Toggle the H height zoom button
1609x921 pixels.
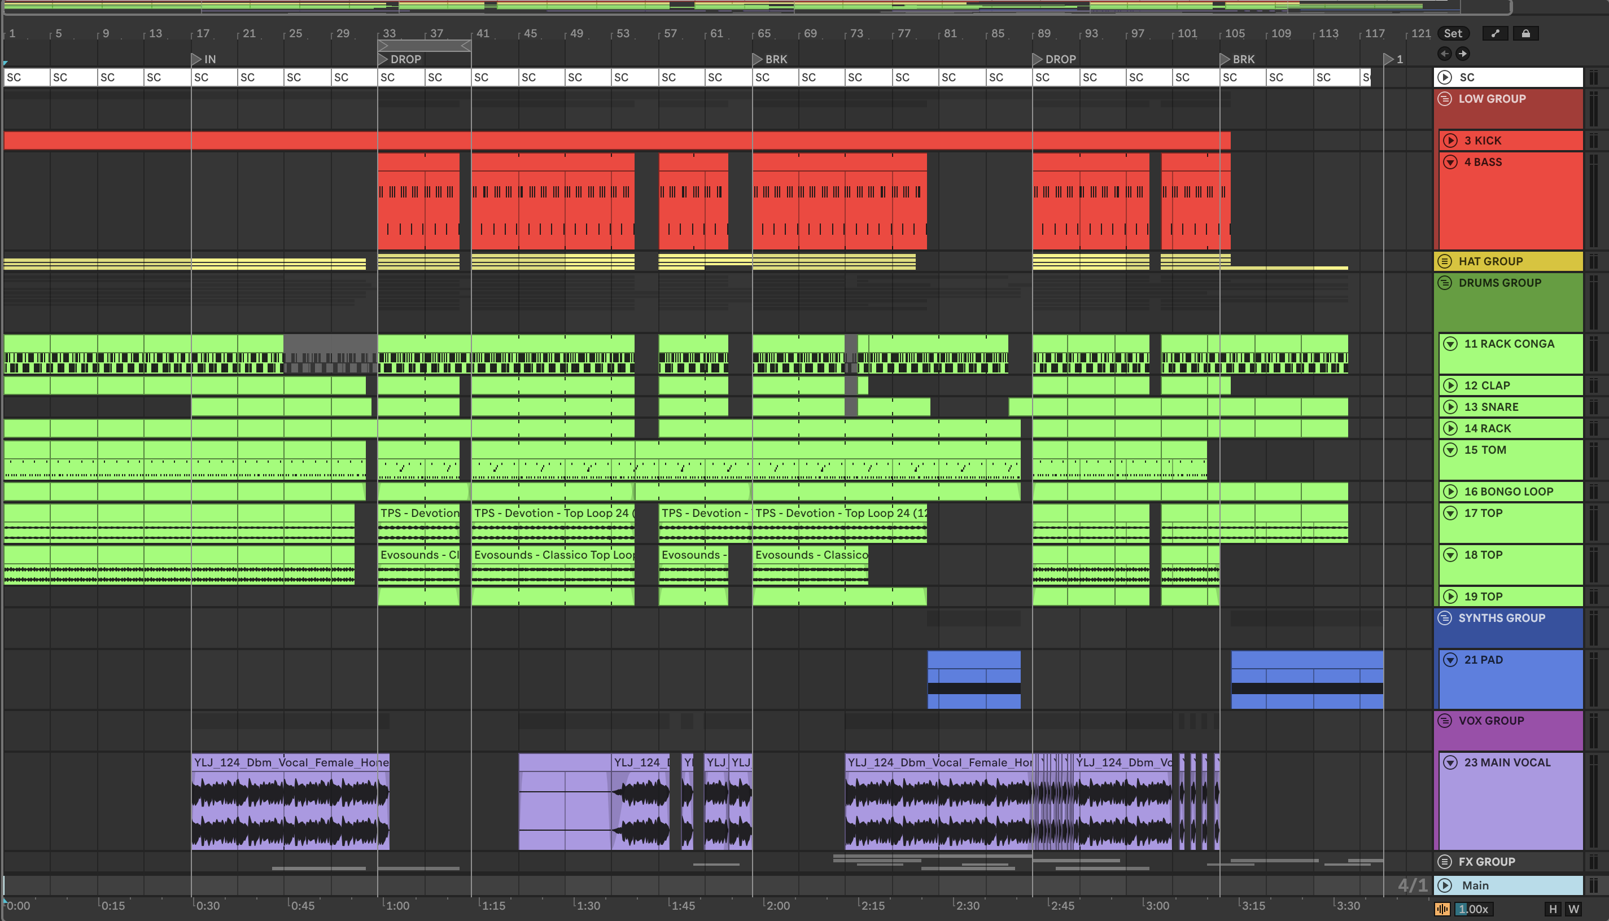click(1553, 909)
